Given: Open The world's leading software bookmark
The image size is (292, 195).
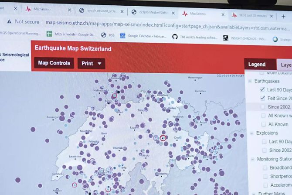Looking at the screenshot, I should click(195, 37).
